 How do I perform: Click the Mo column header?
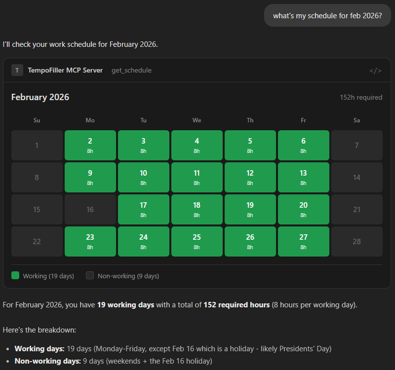[x=90, y=120]
